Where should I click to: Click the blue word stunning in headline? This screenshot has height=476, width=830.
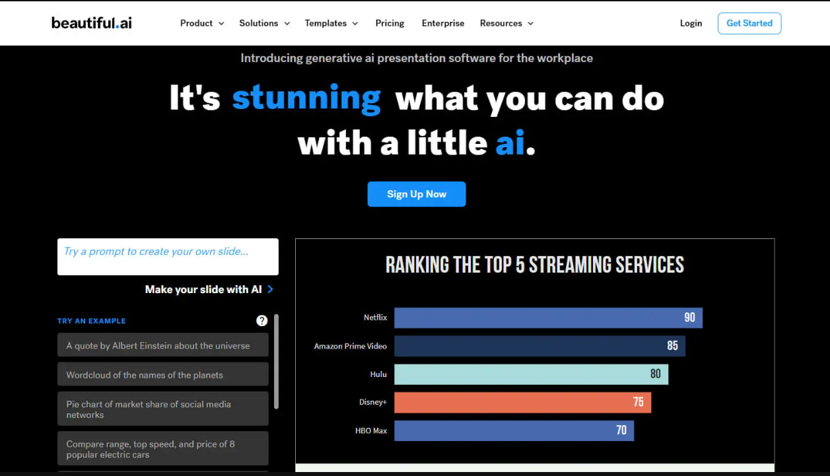coord(306,99)
